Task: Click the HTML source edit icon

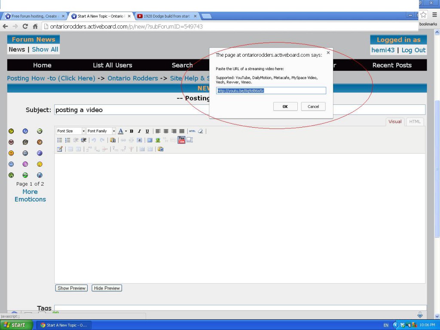Action: 192,131
